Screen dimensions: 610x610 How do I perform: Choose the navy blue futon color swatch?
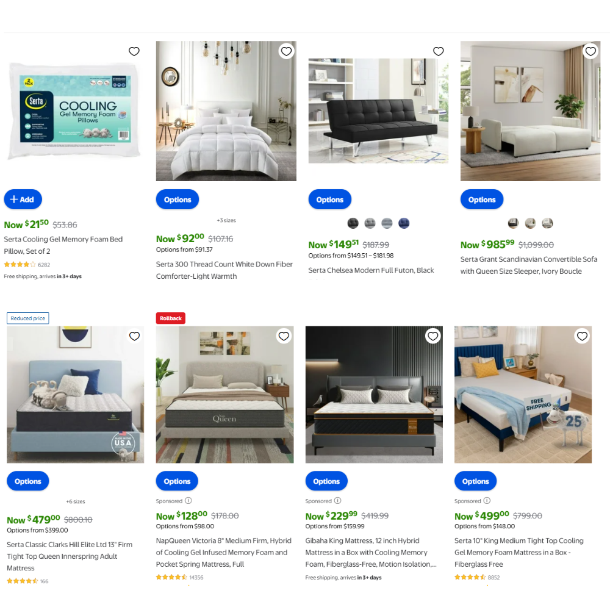click(404, 223)
